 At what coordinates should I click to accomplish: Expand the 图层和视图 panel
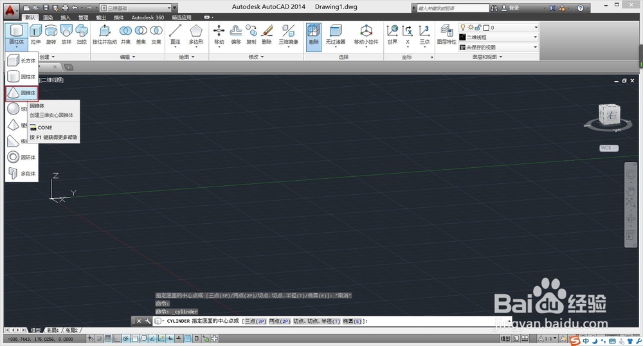(487, 57)
